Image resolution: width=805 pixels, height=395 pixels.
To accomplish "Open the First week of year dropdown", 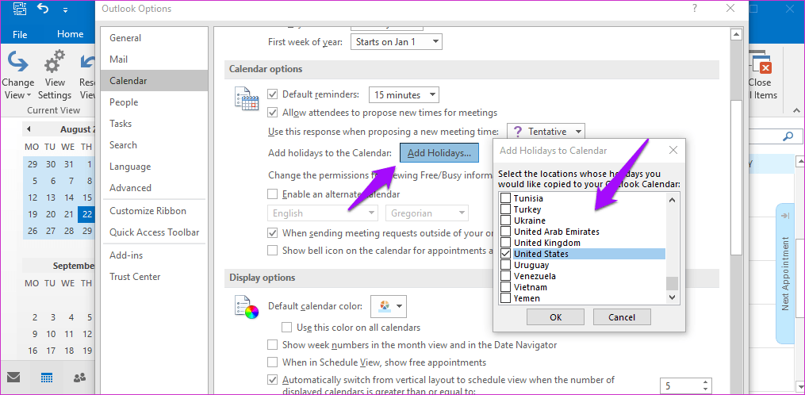I will click(397, 41).
